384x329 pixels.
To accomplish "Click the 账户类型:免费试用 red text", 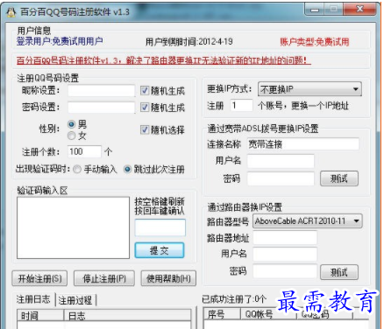I will 315,42.
